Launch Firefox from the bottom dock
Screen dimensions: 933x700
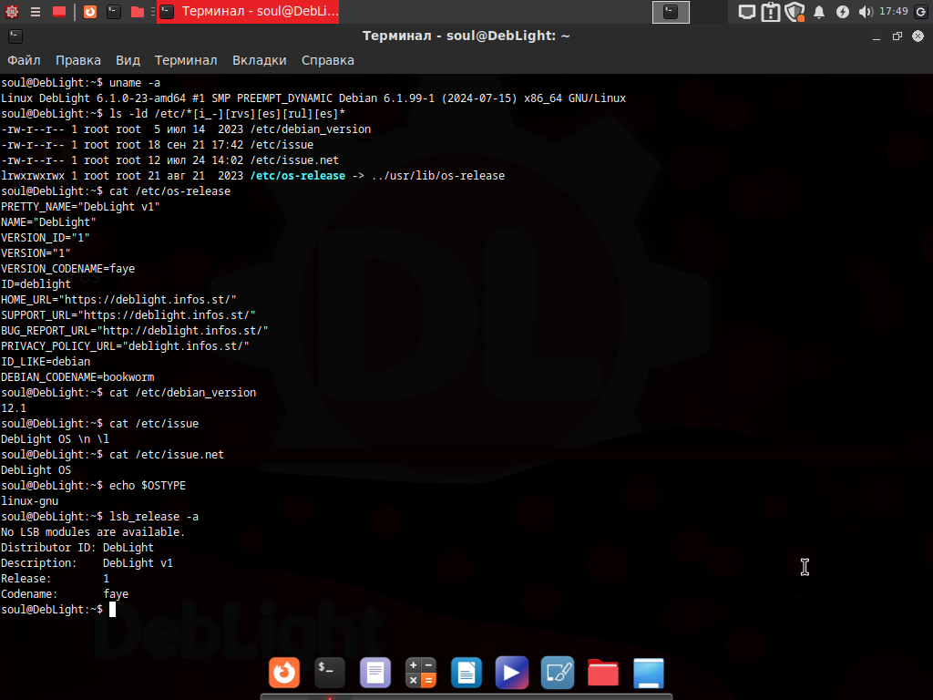(284, 673)
